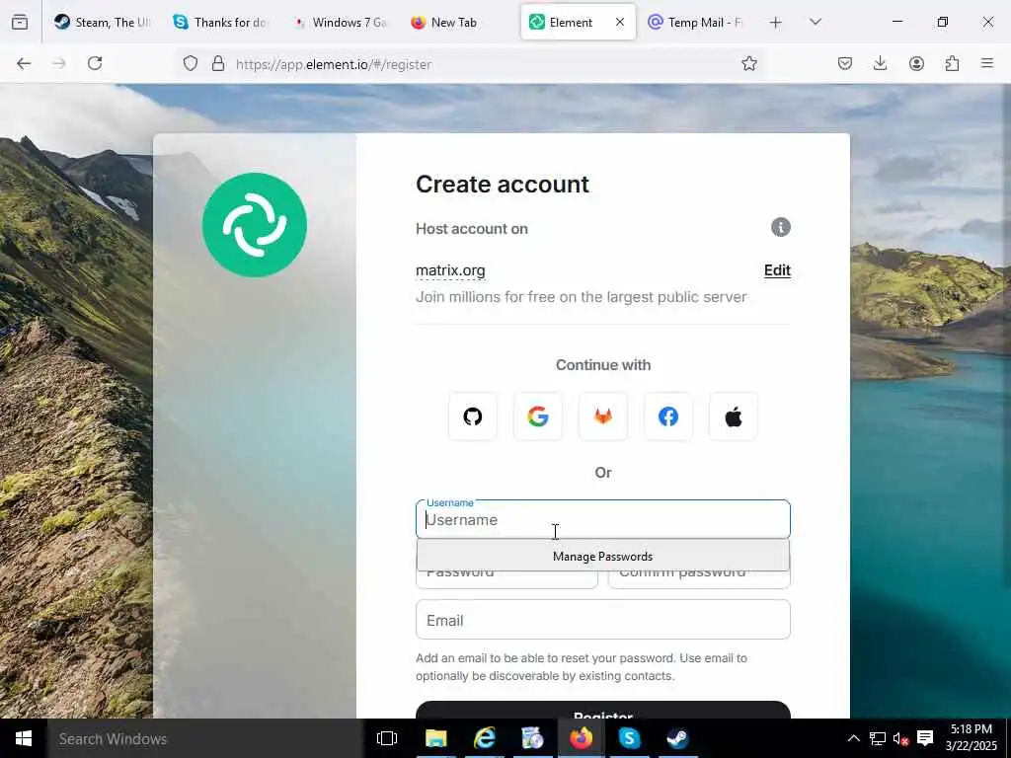Click the muted volume tray icon
The image size is (1011, 758).
point(900,738)
